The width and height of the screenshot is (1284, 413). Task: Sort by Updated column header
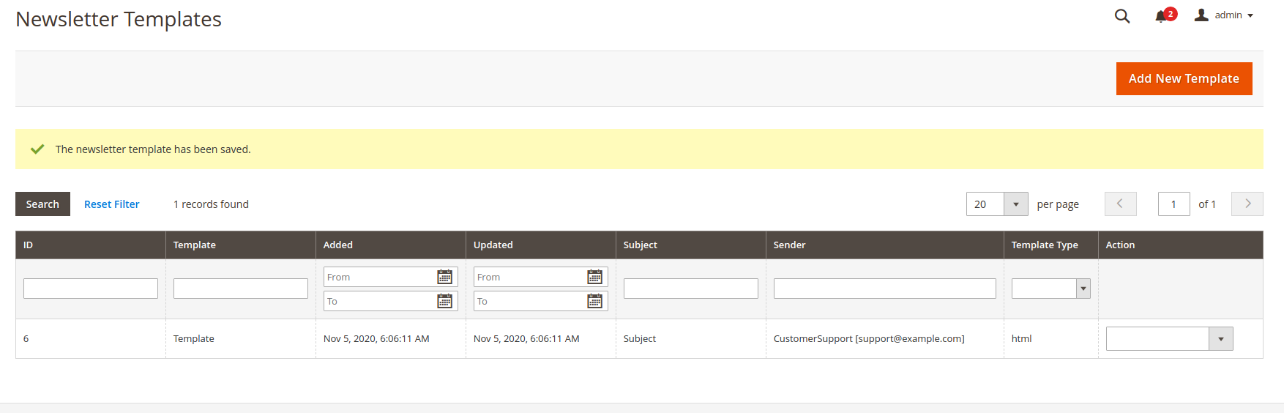click(541, 245)
